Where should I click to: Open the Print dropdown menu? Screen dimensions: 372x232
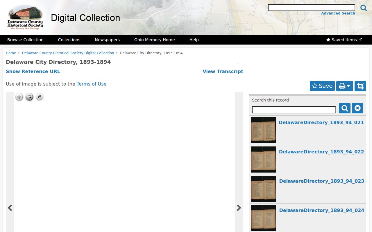pos(345,86)
